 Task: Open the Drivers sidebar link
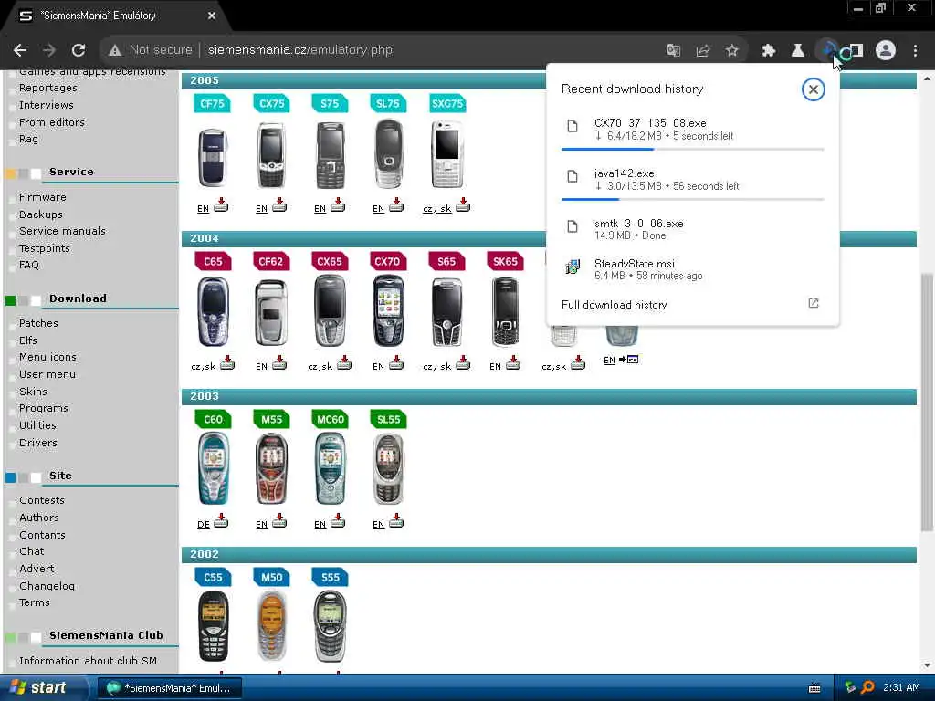coord(38,443)
